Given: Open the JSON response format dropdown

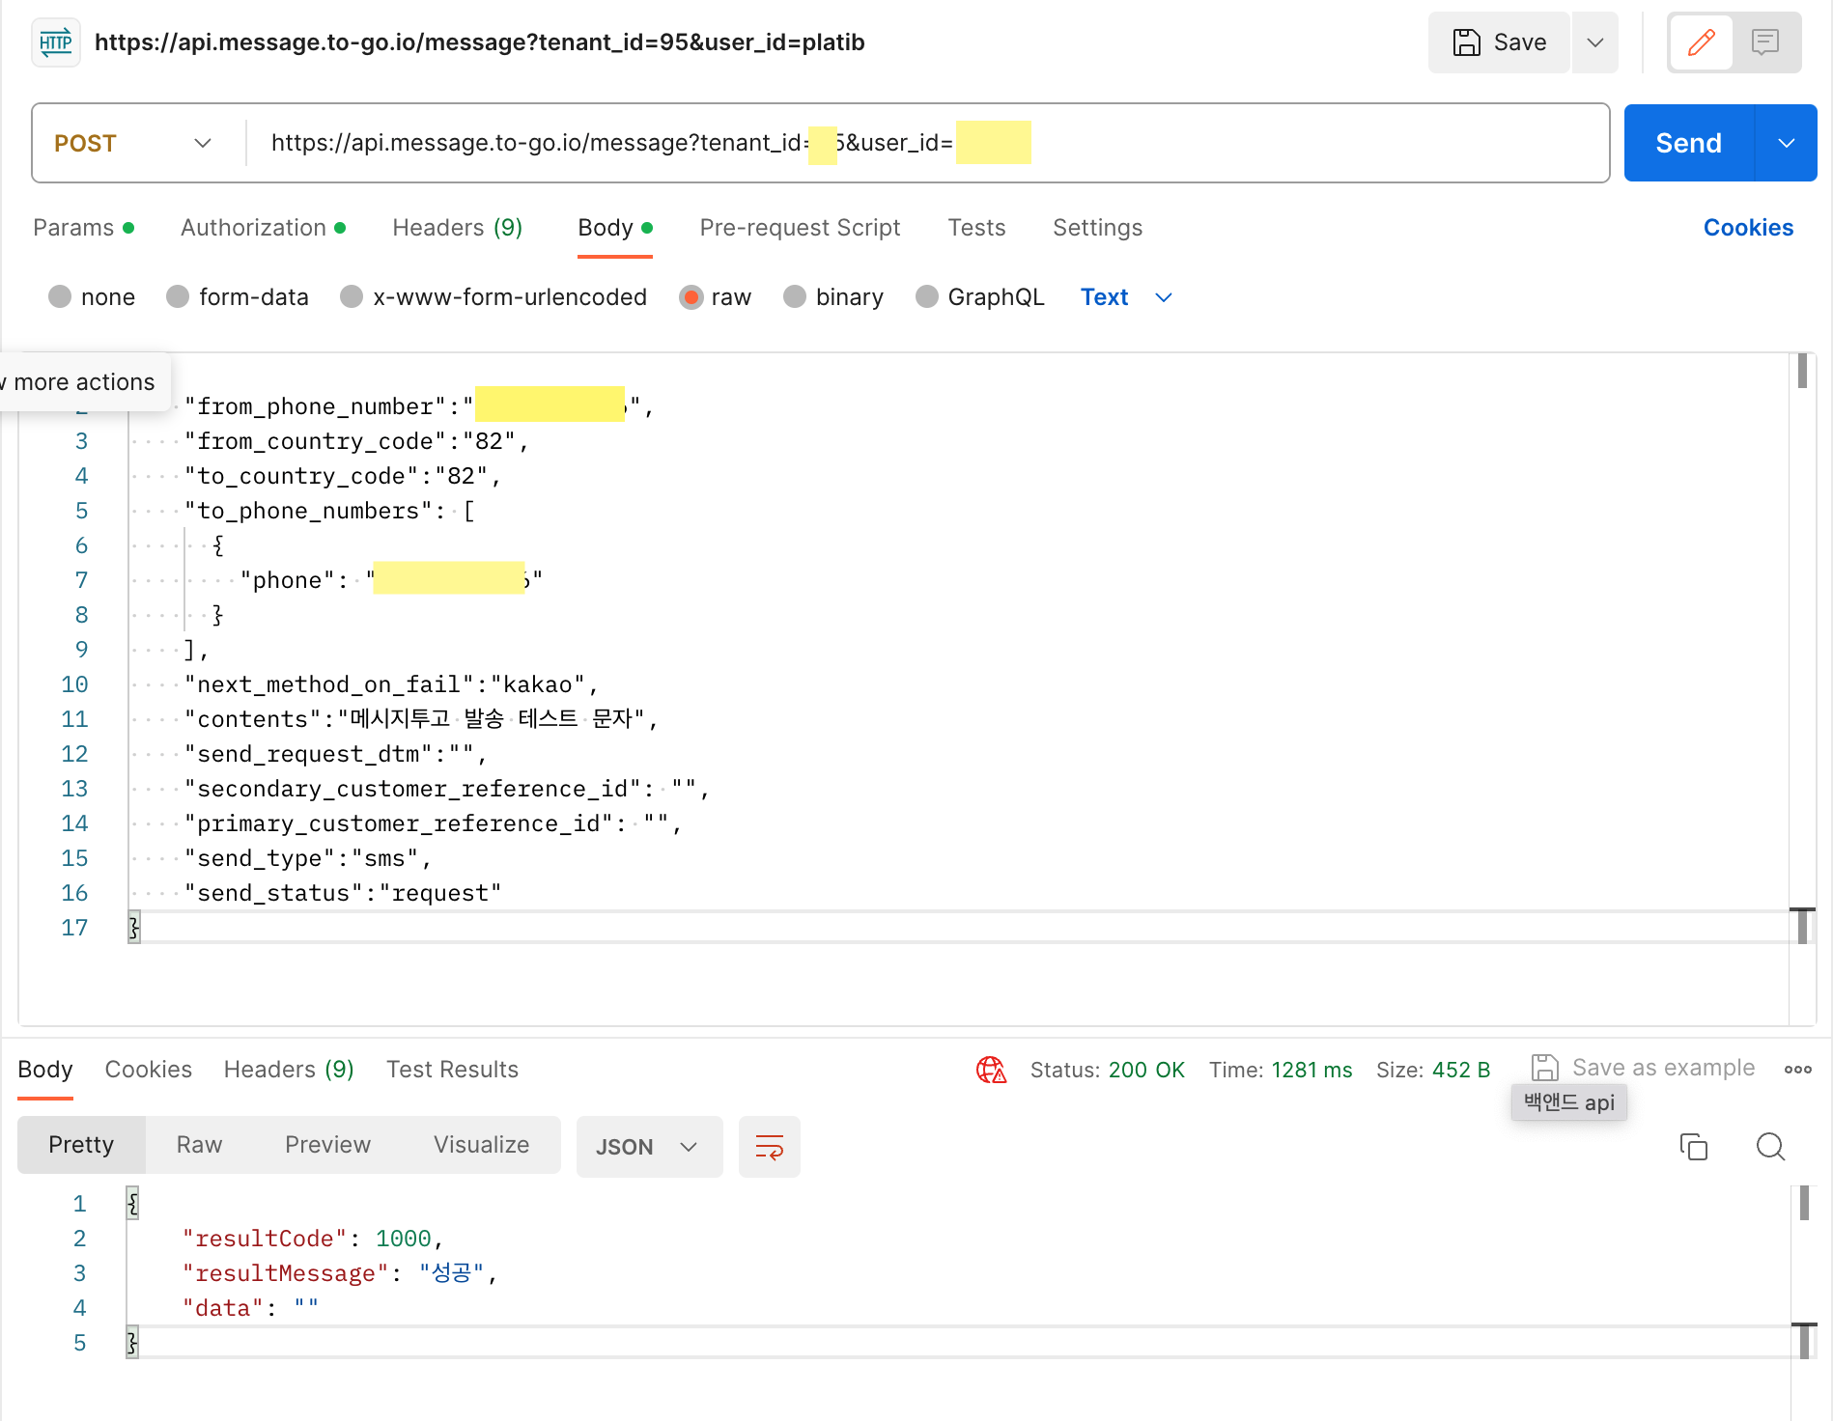Looking at the screenshot, I should pos(649,1147).
